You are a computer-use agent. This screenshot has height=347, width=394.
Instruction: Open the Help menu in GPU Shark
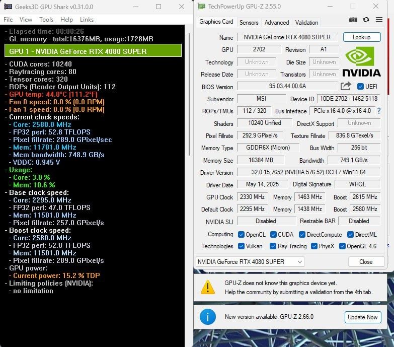coord(66,19)
